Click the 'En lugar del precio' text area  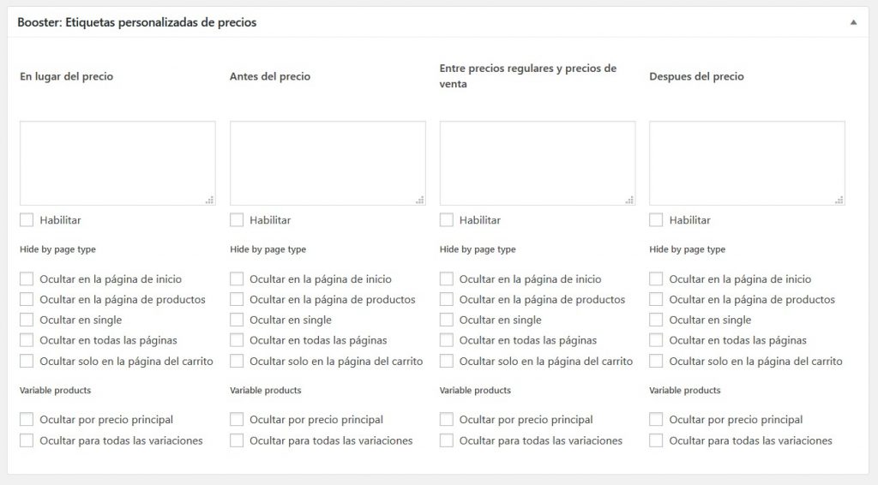coord(117,163)
